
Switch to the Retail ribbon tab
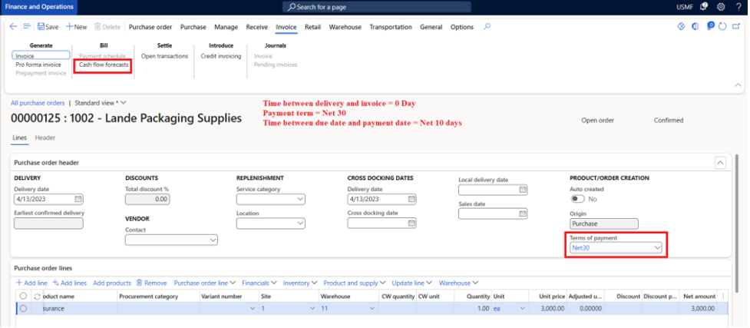312,27
